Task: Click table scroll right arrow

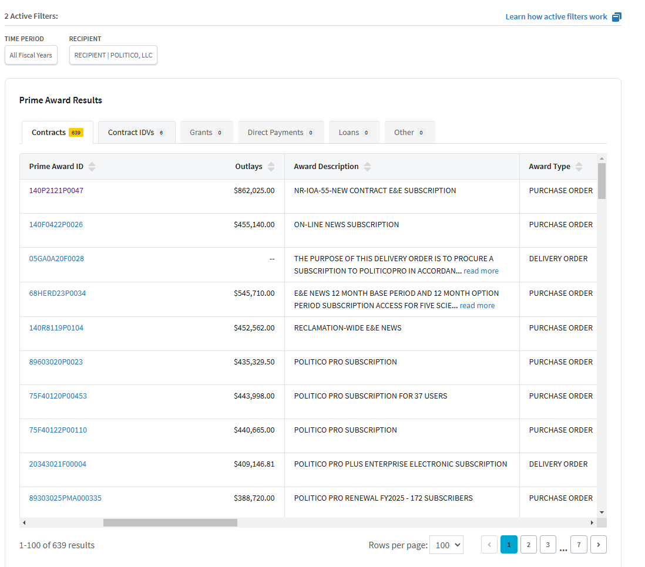Action: tap(592, 522)
